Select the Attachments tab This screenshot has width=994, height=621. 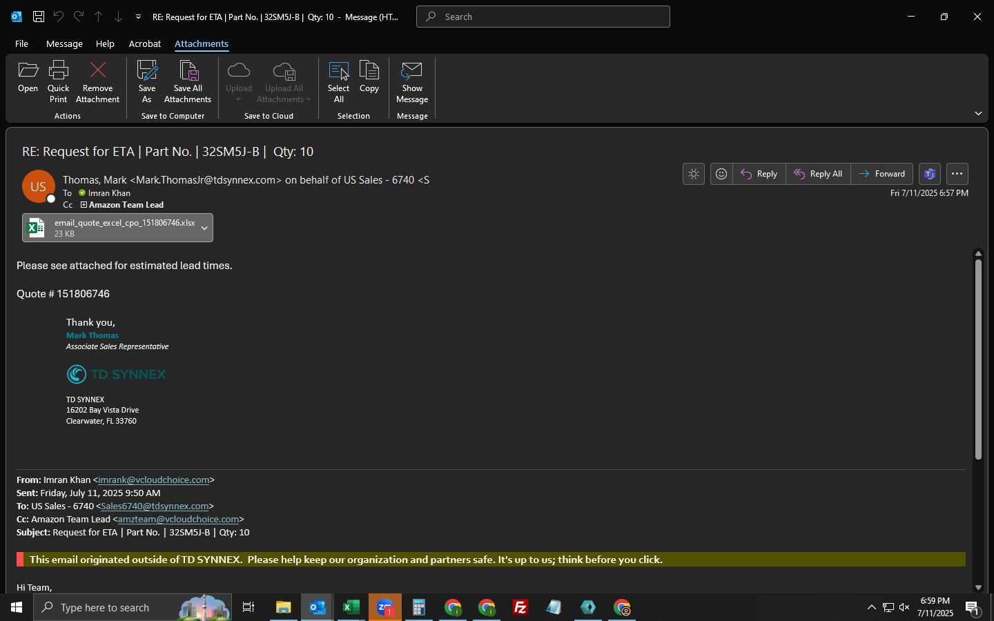tap(202, 43)
